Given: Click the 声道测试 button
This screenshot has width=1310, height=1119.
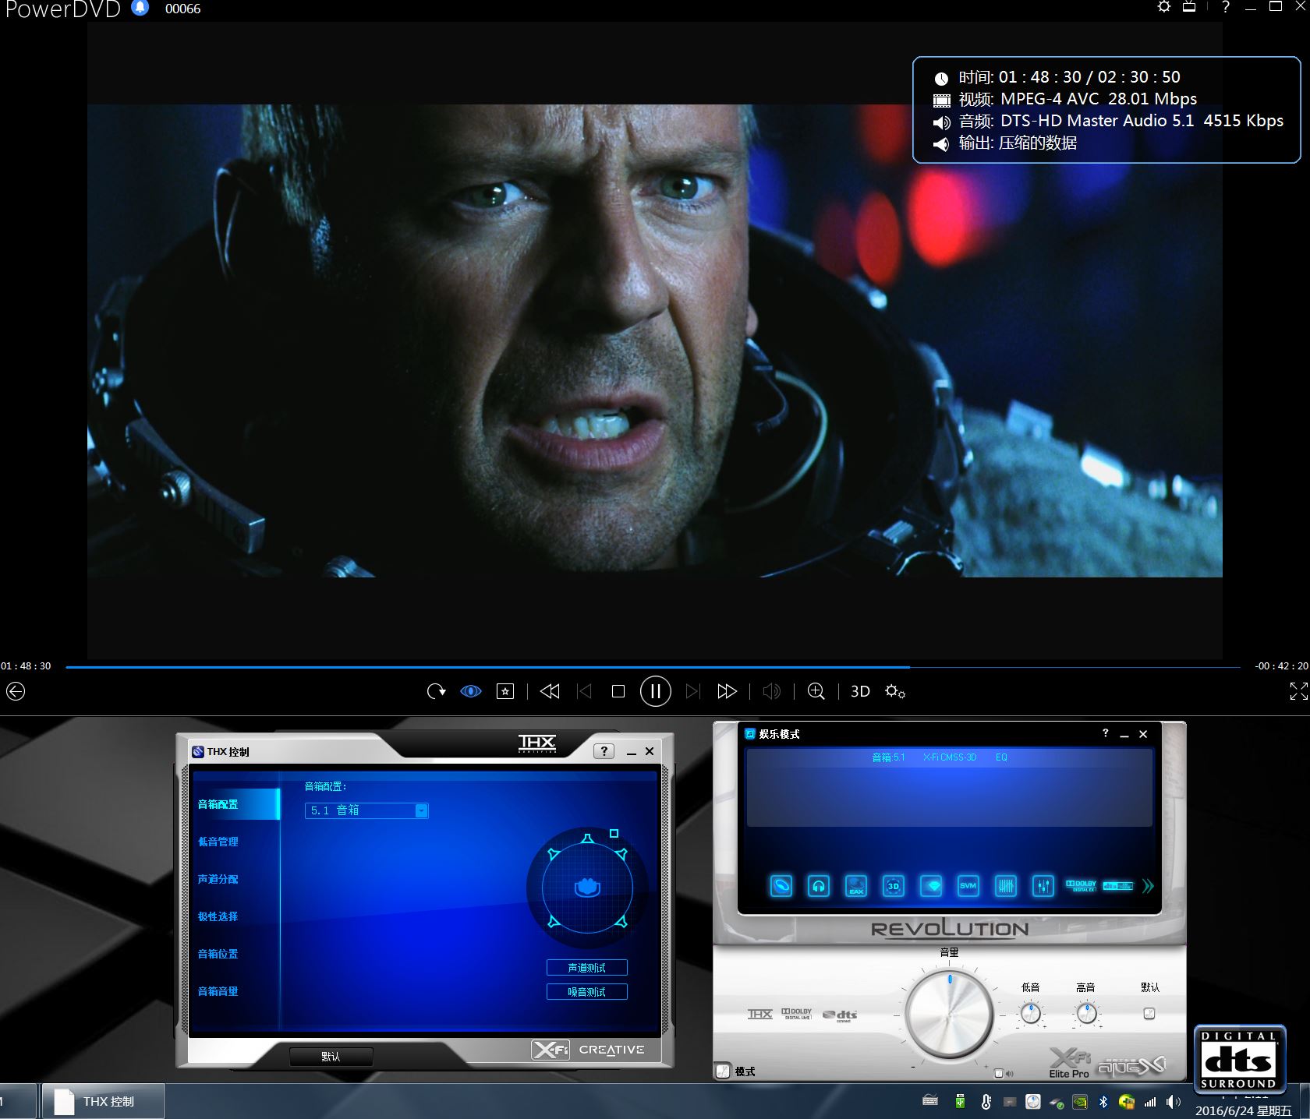Looking at the screenshot, I should pyautogui.click(x=587, y=968).
